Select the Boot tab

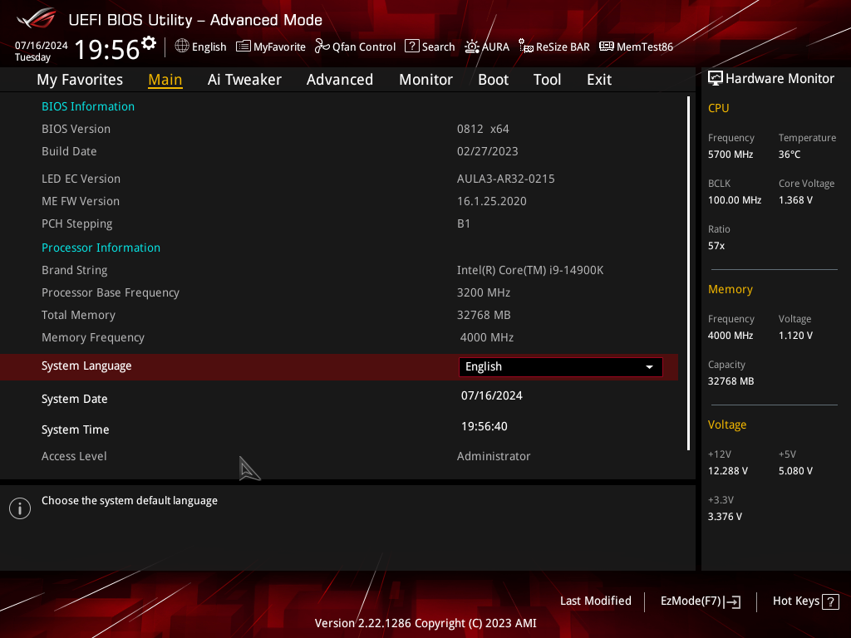494,80
